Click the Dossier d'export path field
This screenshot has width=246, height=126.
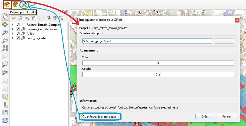tap(147, 41)
